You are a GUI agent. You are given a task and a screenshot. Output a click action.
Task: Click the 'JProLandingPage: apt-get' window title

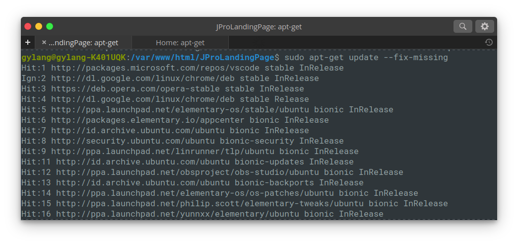point(259,27)
